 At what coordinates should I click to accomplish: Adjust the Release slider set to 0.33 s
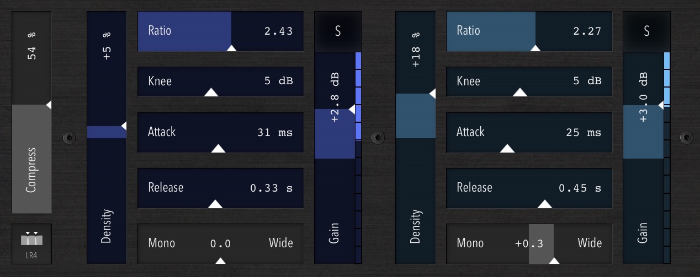coord(220,188)
